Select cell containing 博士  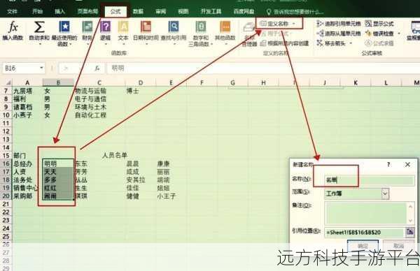click(140, 91)
